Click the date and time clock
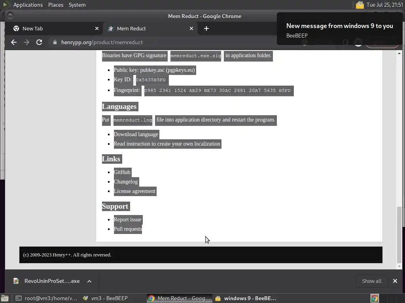Image resolution: width=405 pixels, height=303 pixels. 385,5
